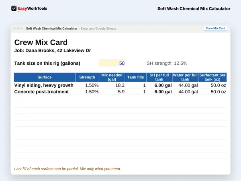Click the 1.50% strength for Concrete post-treatment
The width and height of the screenshot is (241, 181).
coord(92,92)
